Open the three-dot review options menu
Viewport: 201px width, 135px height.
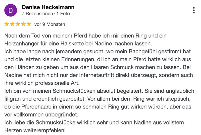point(194,10)
